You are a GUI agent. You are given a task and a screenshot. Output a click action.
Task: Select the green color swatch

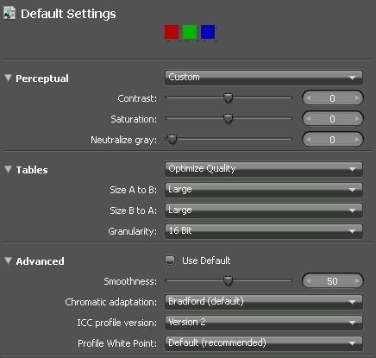[190, 32]
